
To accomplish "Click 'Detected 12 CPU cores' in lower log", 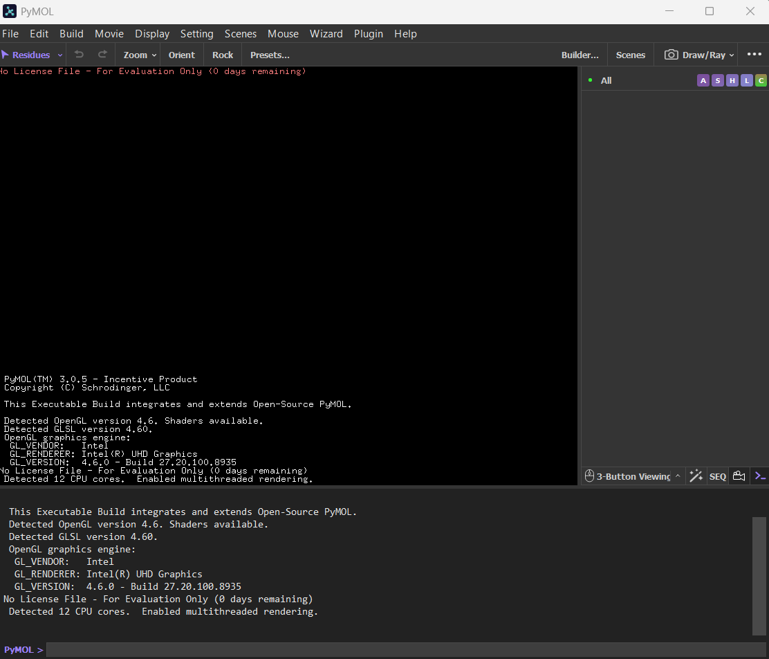I will (x=68, y=611).
